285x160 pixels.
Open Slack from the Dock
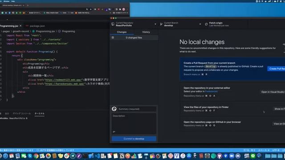(x=67, y=156)
